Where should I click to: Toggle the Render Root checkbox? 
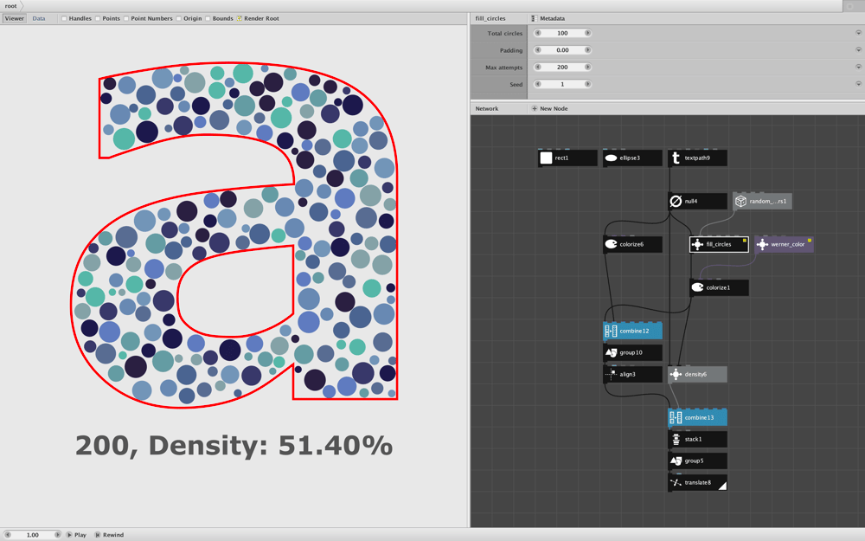click(240, 19)
